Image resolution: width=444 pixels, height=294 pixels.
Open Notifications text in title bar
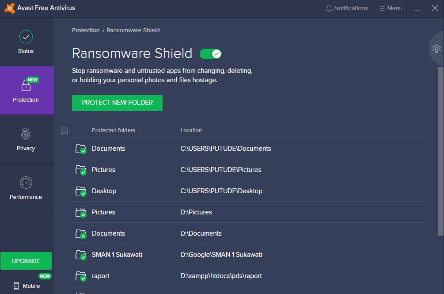coord(351,8)
